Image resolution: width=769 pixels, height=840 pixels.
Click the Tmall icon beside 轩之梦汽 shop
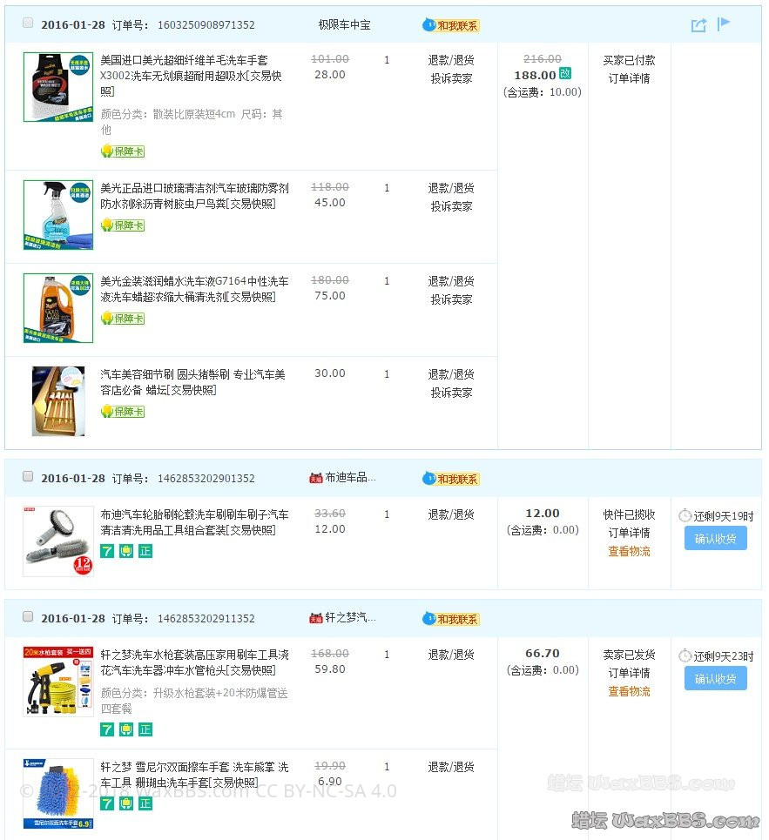(316, 618)
